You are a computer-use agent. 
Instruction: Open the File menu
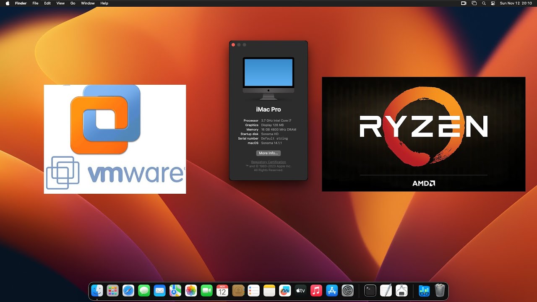(35, 3)
